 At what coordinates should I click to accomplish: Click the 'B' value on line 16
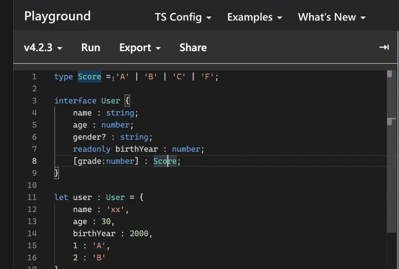coord(99,258)
